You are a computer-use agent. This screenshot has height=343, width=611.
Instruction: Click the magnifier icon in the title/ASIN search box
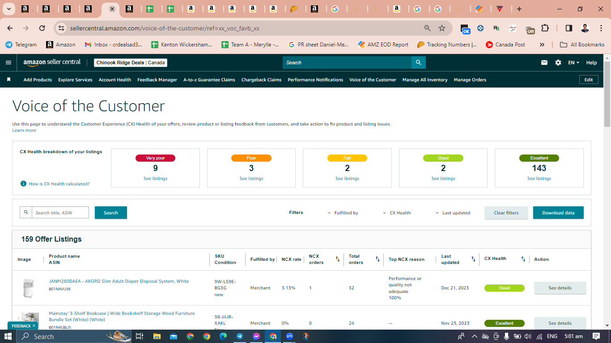click(26, 213)
